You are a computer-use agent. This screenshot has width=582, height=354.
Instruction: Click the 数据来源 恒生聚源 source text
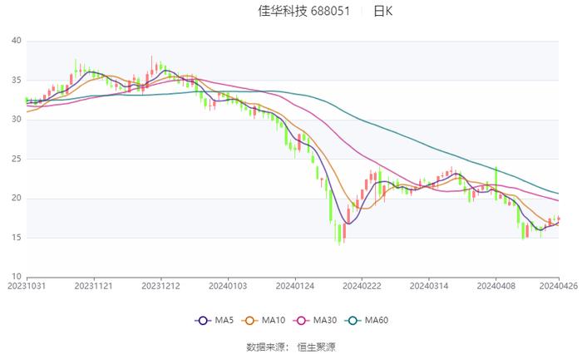click(x=291, y=347)
